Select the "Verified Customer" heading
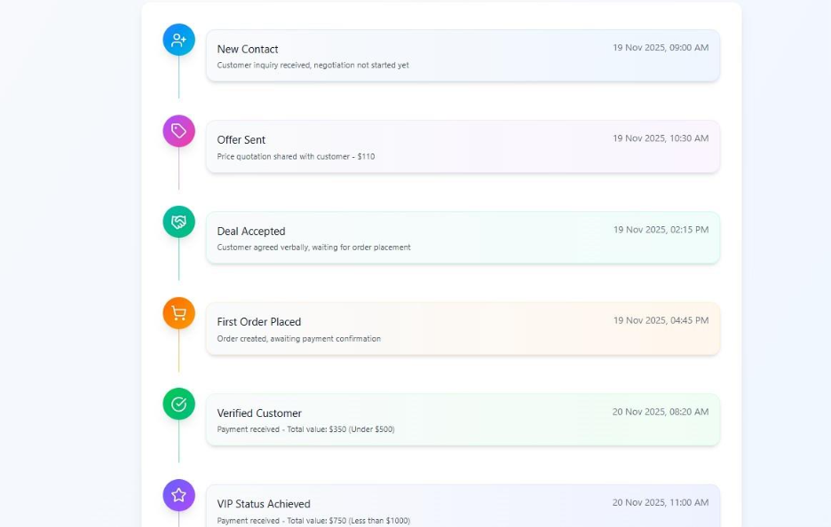This screenshot has width=831, height=527. [x=259, y=413]
